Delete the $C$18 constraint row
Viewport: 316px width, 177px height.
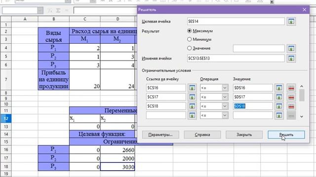291,106
